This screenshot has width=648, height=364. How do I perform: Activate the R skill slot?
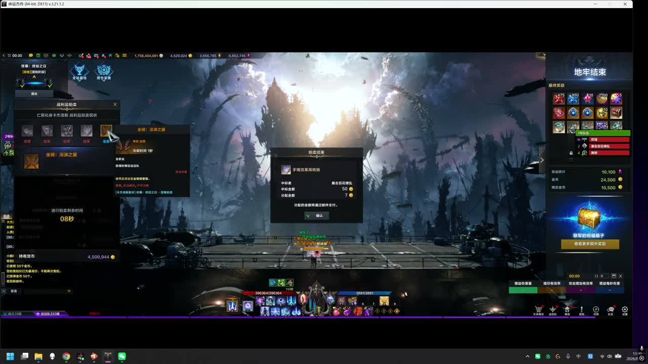(x=292, y=301)
